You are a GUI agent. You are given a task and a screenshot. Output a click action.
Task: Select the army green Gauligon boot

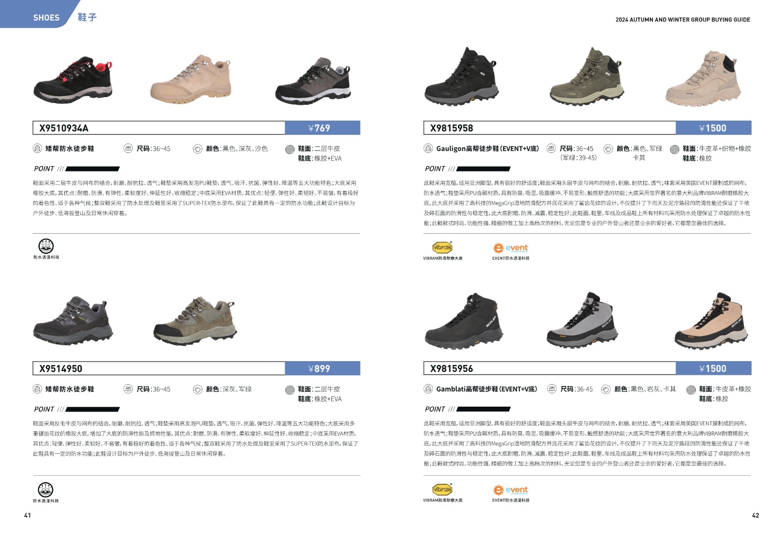click(587, 76)
